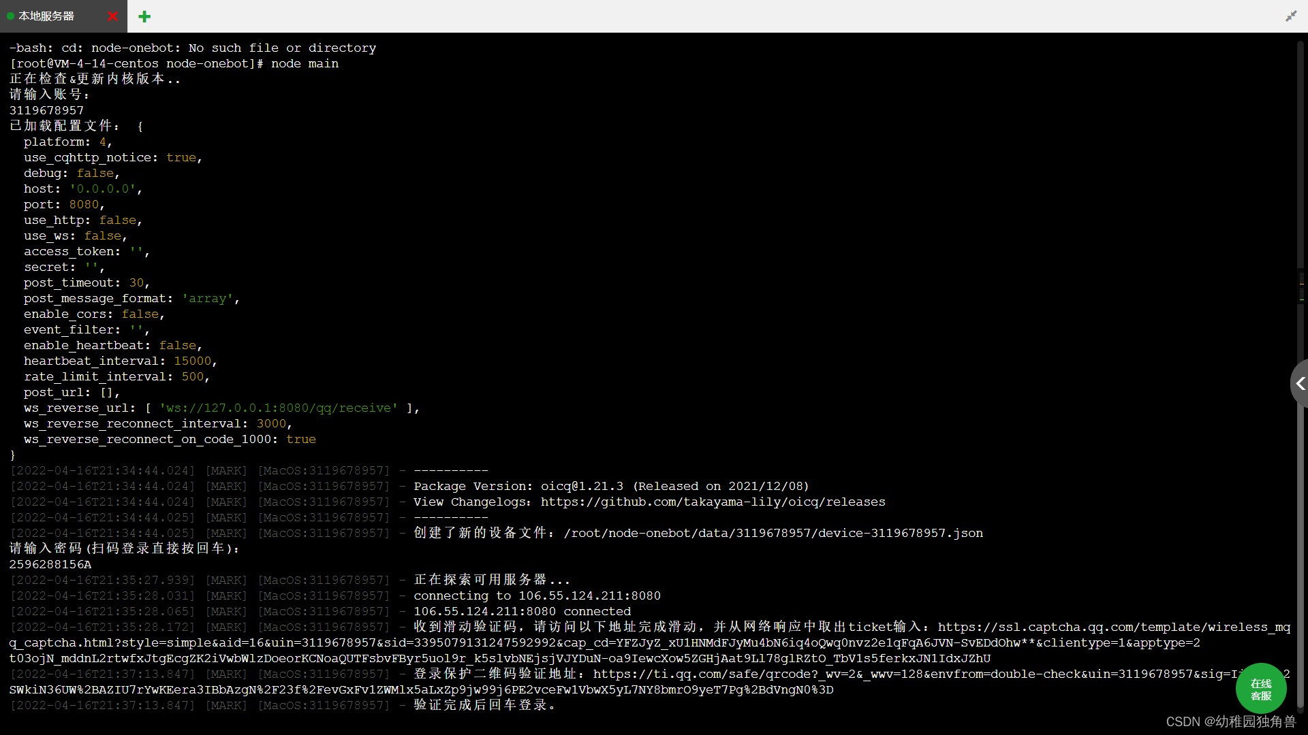Open the GitHub oicq releases URL
1308x735 pixels.
pyautogui.click(x=713, y=502)
